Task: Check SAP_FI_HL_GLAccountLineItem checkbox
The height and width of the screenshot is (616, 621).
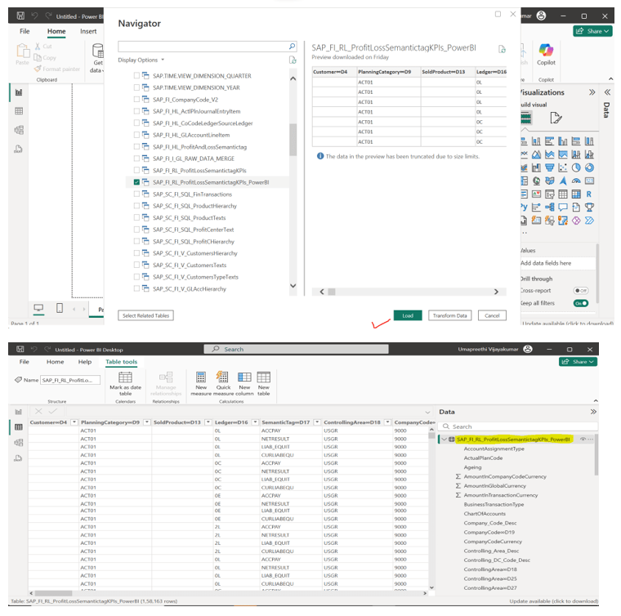Action: (136, 135)
